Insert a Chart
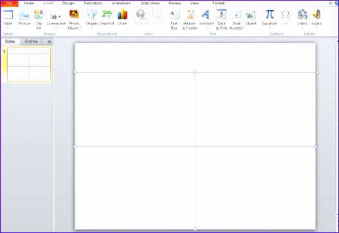 (122, 18)
